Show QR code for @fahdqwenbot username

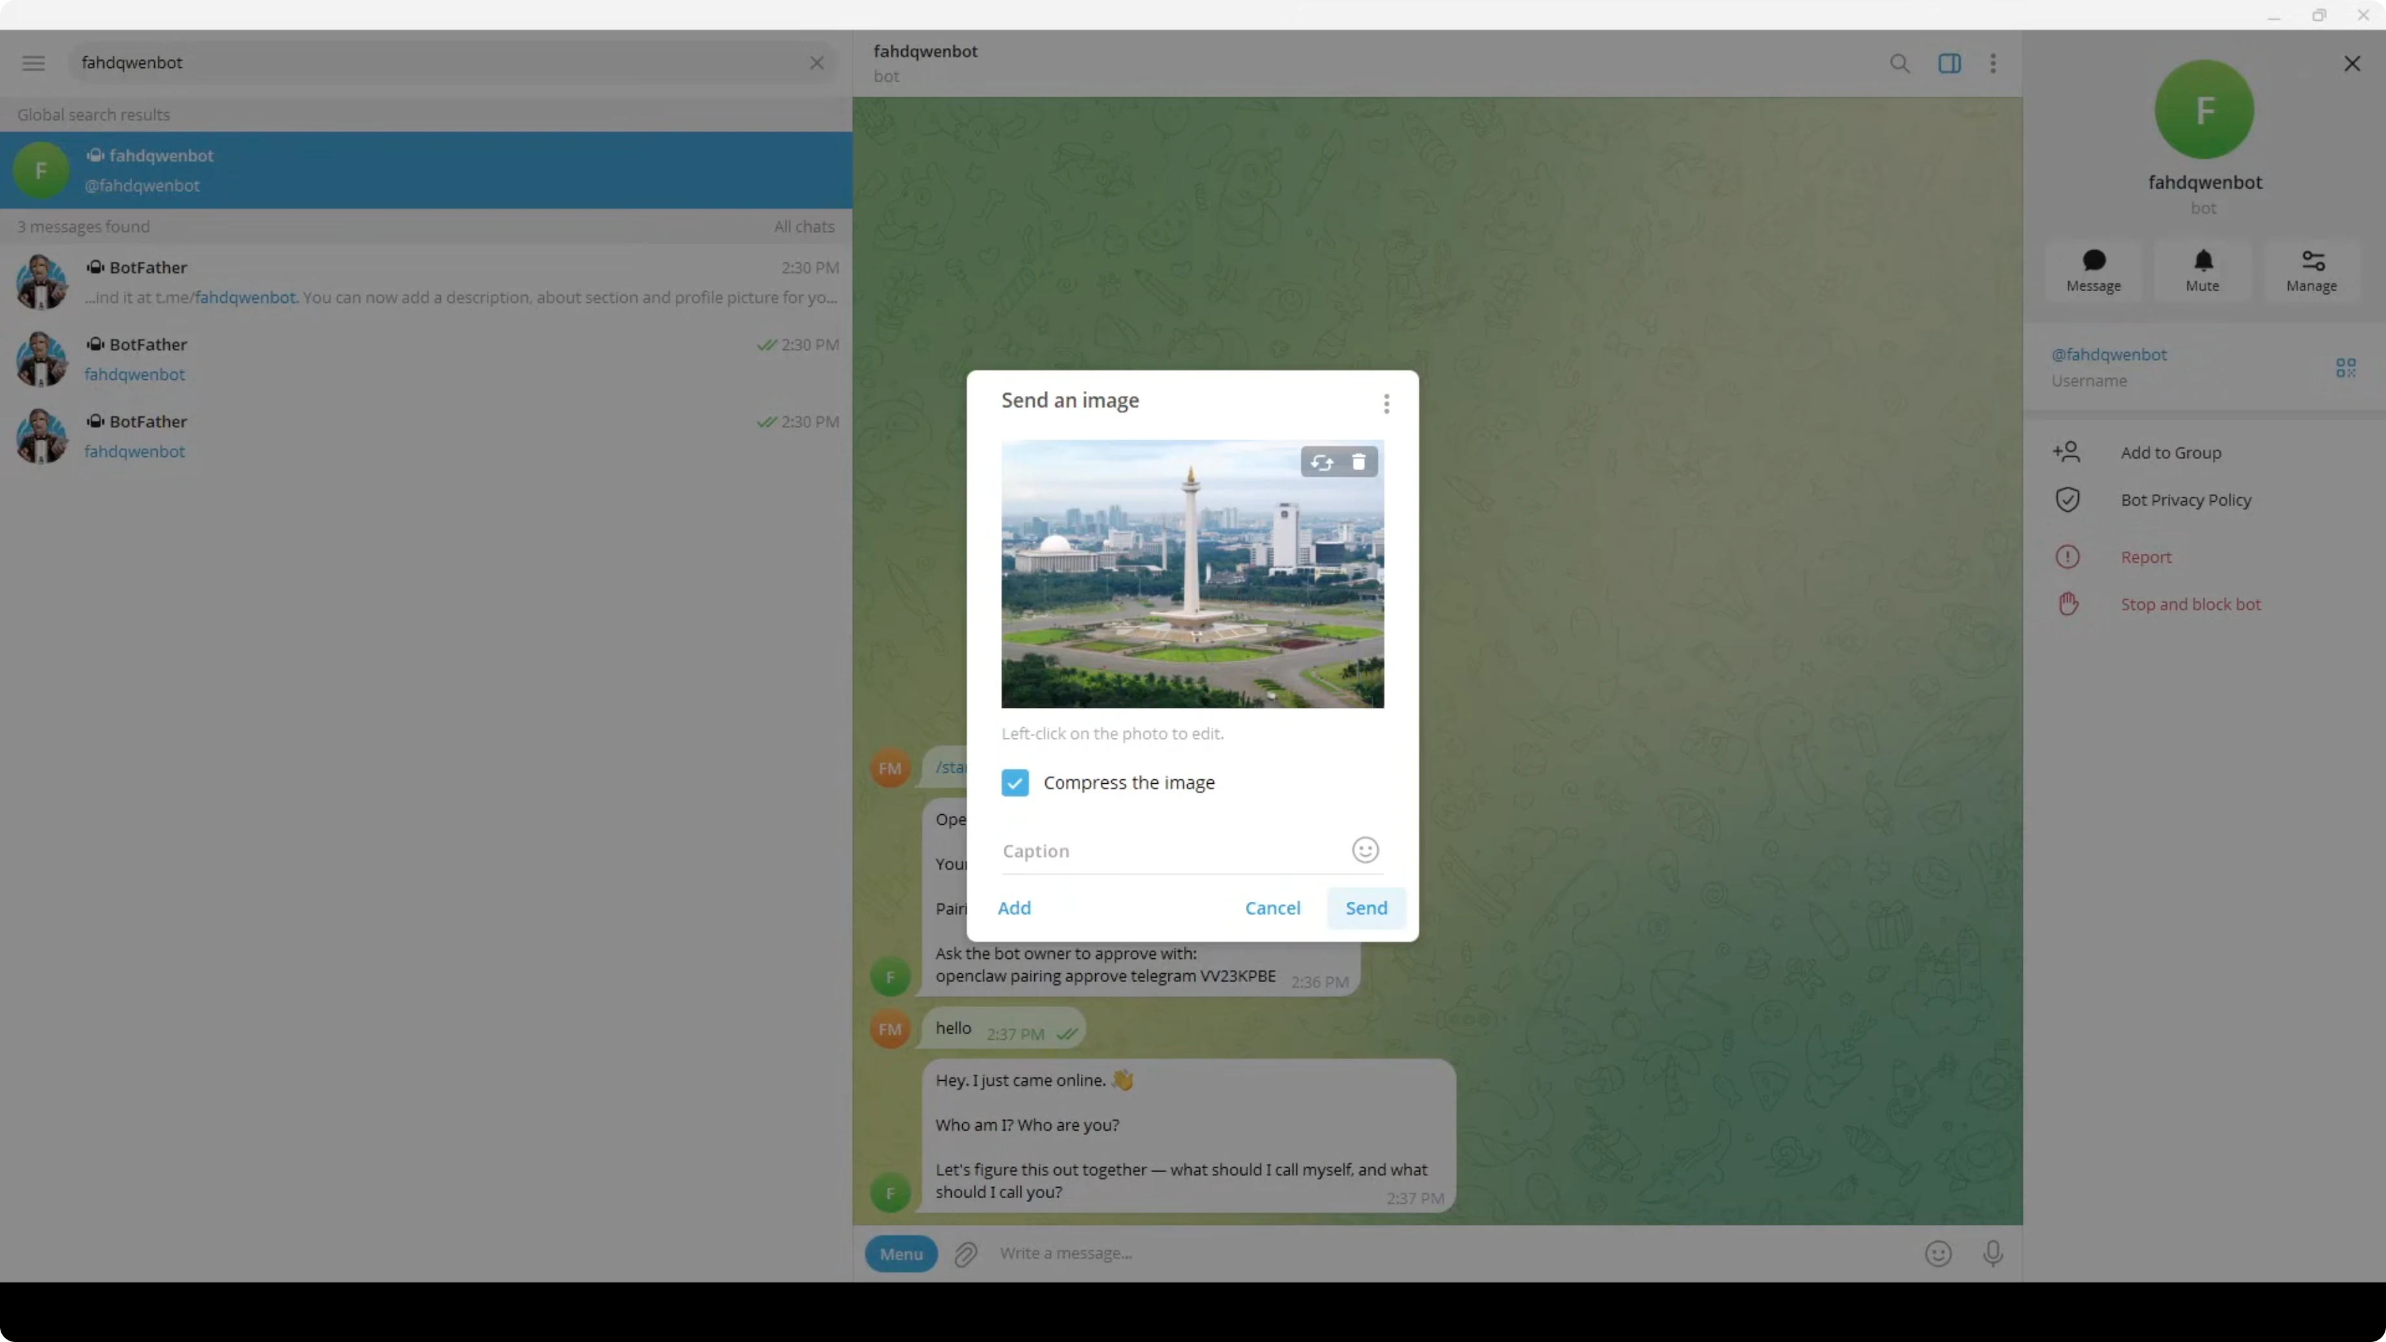[x=2345, y=368]
